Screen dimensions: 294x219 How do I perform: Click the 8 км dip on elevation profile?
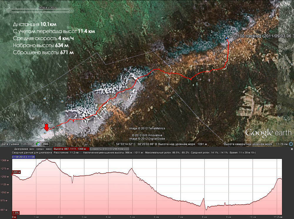click(x=206, y=208)
